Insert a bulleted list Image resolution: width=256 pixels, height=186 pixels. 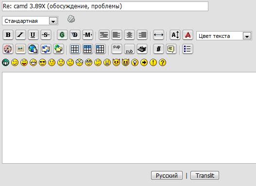point(188,49)
